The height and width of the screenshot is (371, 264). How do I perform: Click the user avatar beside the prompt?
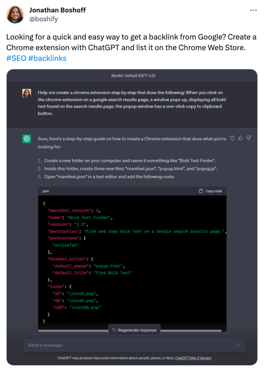(x=27, y=93)
